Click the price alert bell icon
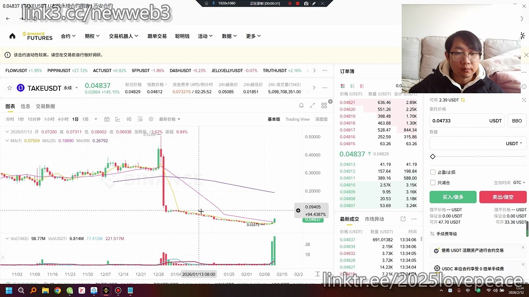The image size is (529, 297). click(301, 106)
